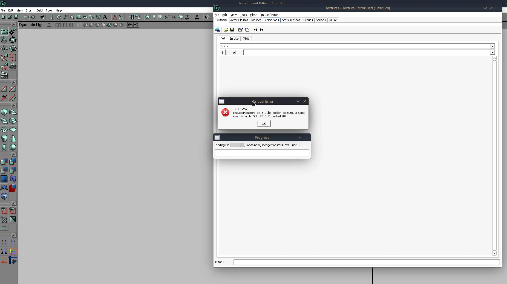Select the Texture Rotate tool
Viewport: 507px width, 284px height.
coord(13,49)
